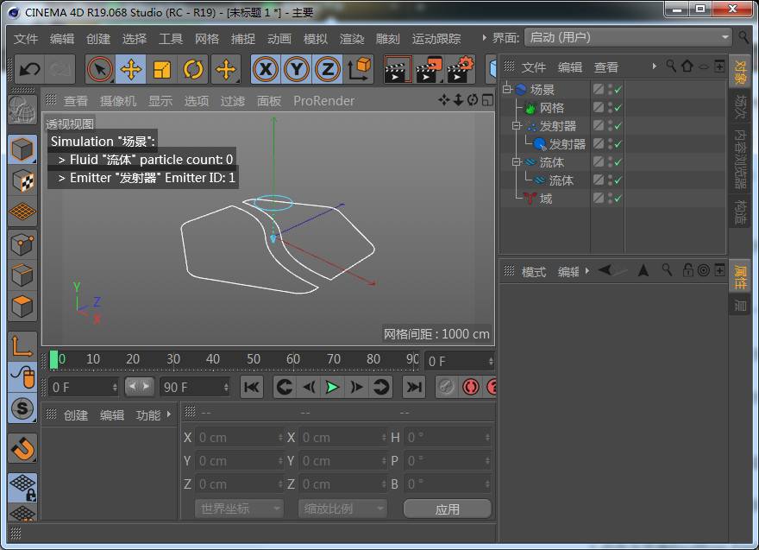
Task: Open the 启动 (用户) layout dropdown
Action: click(628, 37)
